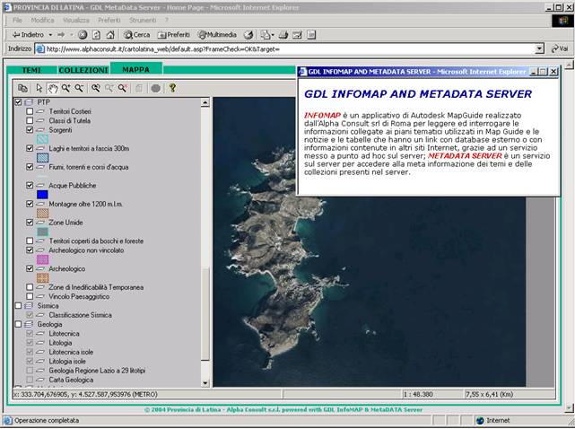
Task: Click the PTP layer group icon
Action: tap(29, 102)
